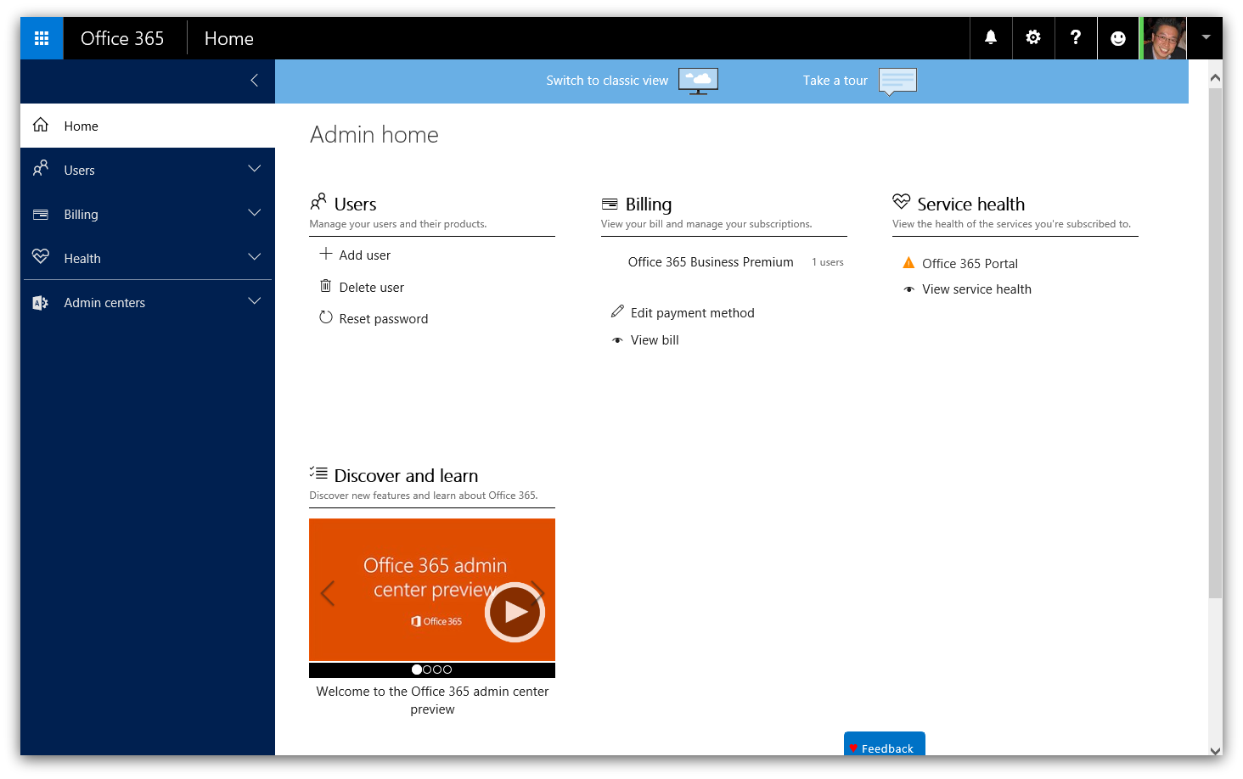This screenshot has width=1243, height=779.
Task: Select the first carousel dot indicator
Action: (417, 670)
